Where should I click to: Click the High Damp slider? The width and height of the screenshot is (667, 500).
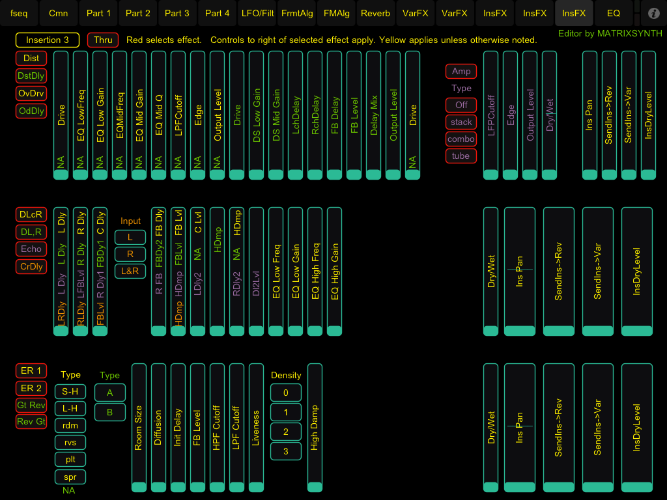tap(315, 427)
